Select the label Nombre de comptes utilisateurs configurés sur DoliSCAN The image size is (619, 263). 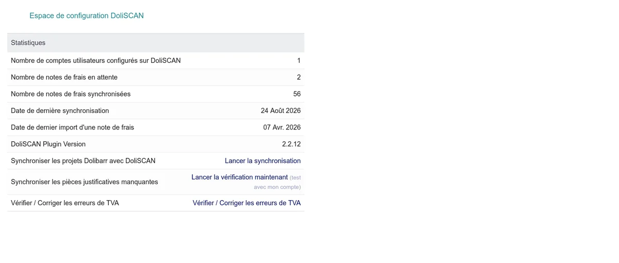[96, 61]
